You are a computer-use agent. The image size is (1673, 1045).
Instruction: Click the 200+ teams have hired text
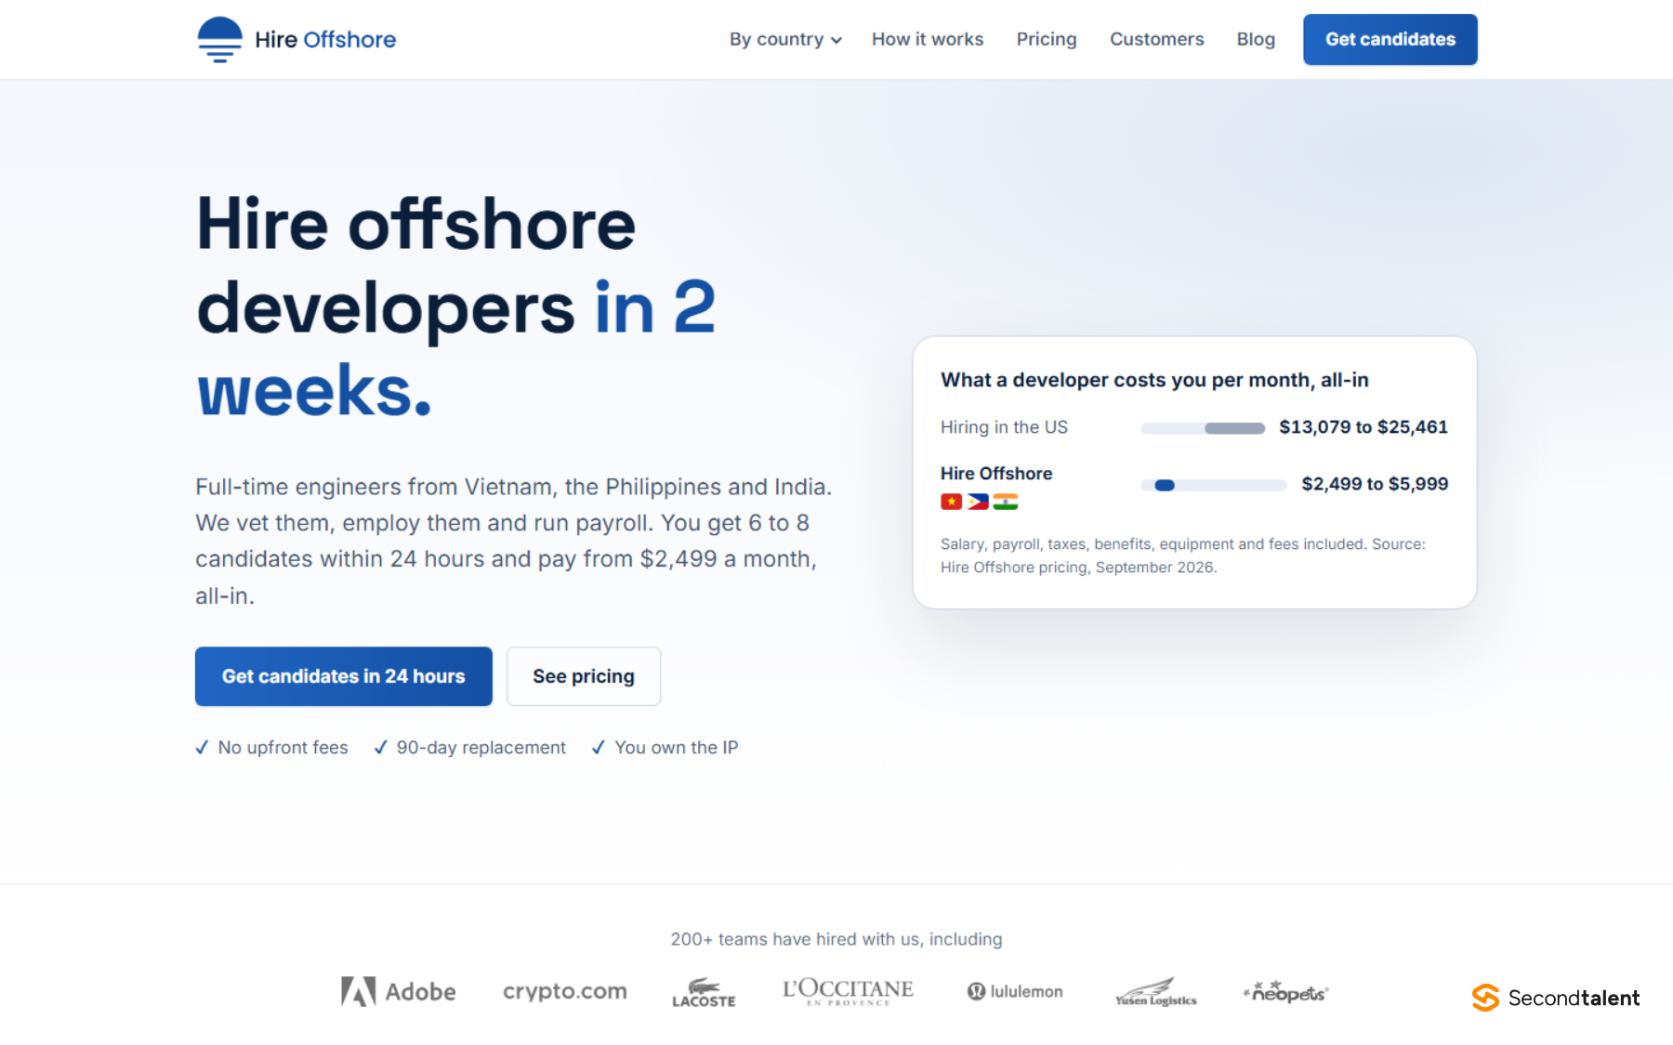click(836, 939)
